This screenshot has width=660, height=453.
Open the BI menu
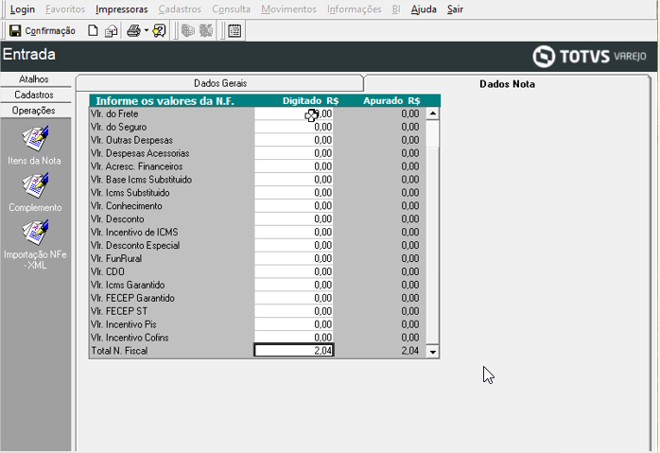395,9
